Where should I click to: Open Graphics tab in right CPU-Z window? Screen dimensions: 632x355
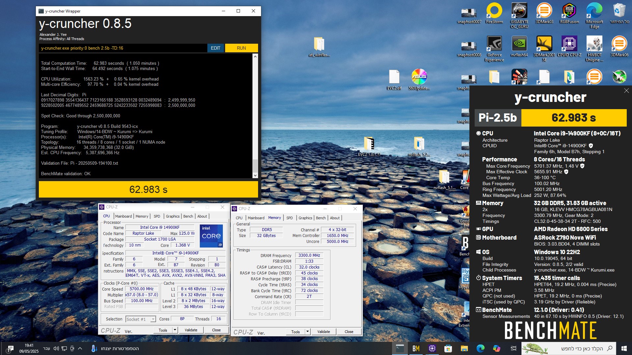click(305, 218)
